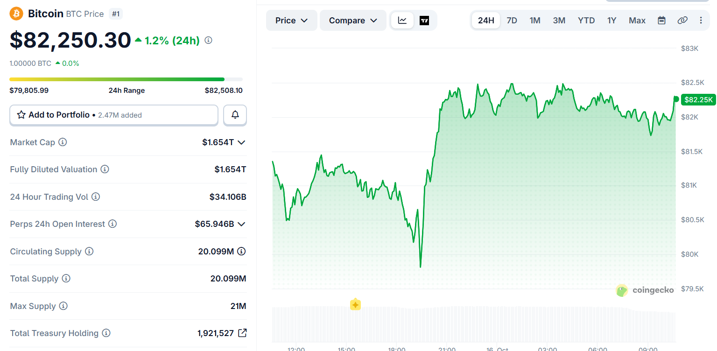717x351 pixels.
Task: Copy chart link via chain icon
Action: (682, 21)
